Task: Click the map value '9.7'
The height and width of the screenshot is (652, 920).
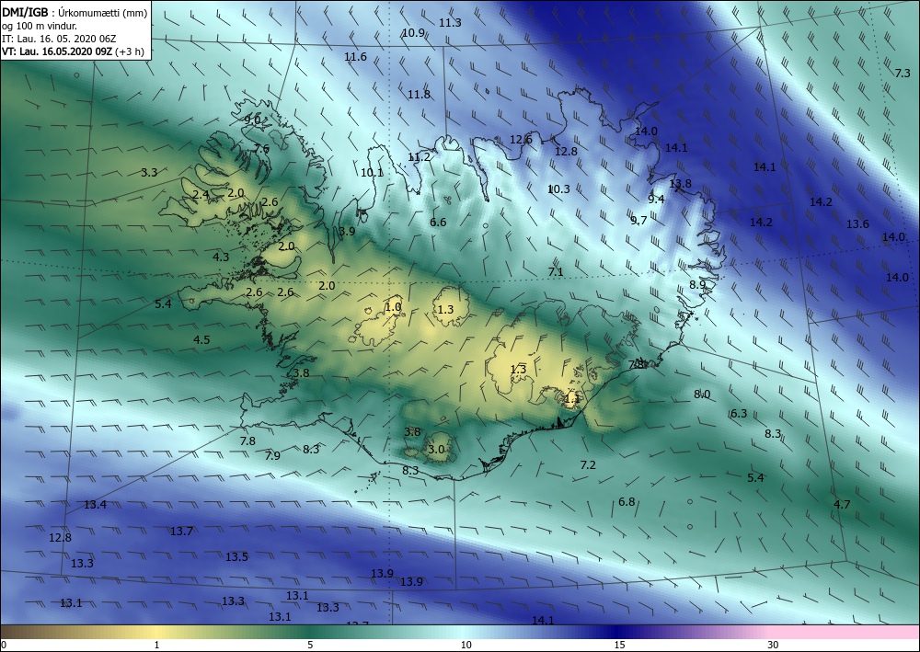Action: (638, 221)
